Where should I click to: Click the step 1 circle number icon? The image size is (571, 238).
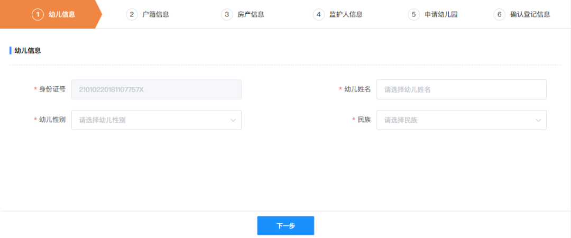(x=38, y=14)
